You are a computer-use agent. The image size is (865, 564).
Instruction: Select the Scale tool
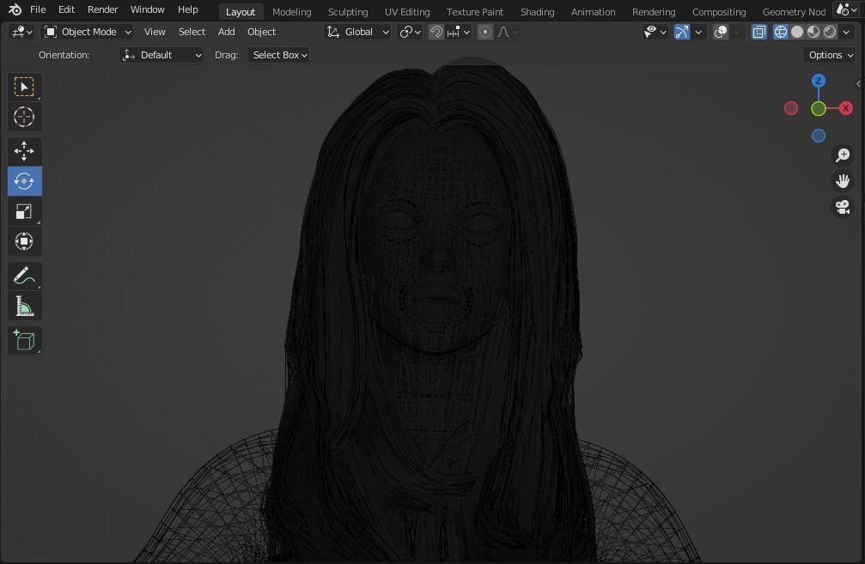click(x=24, y=211)
